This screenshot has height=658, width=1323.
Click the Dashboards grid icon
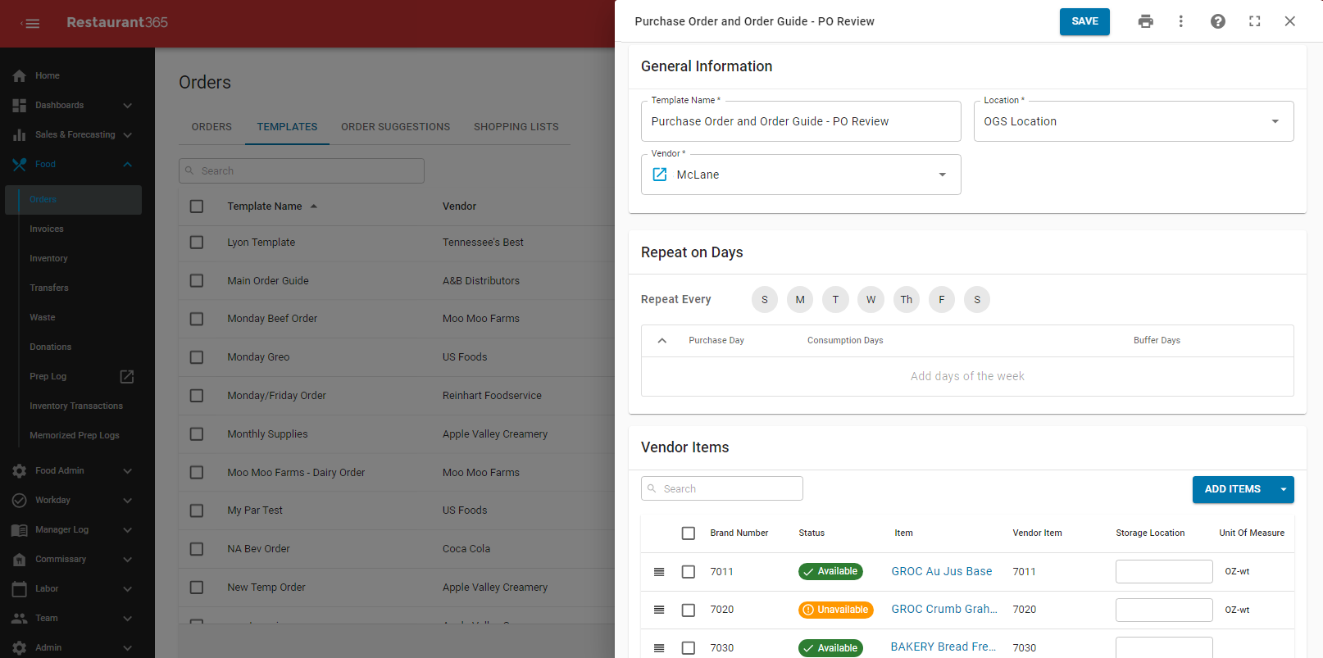click(x=20, y=105)
